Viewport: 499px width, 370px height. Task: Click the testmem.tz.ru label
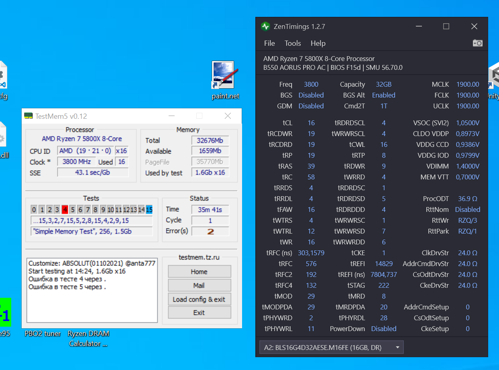coord(199,257)
